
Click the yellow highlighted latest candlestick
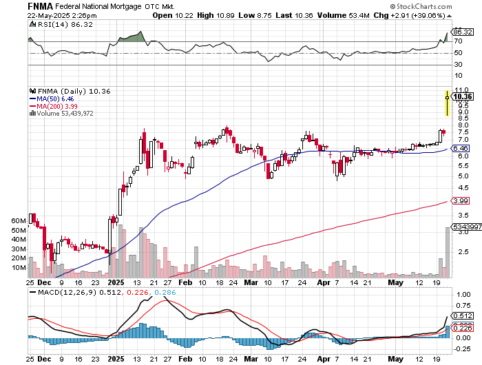click(x=448, y=103)
